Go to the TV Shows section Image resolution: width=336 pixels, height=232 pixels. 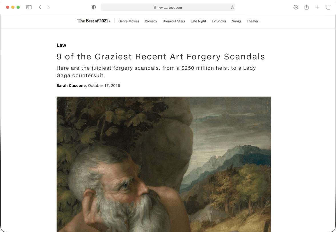(x=219, y=21)
